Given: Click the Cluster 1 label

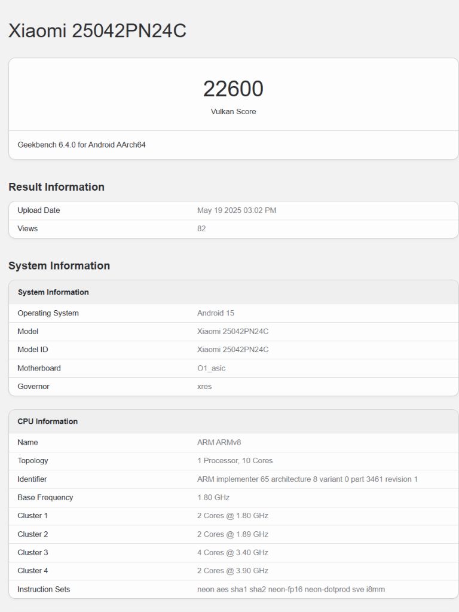Looking at the screenshot, I should point(32,516).
